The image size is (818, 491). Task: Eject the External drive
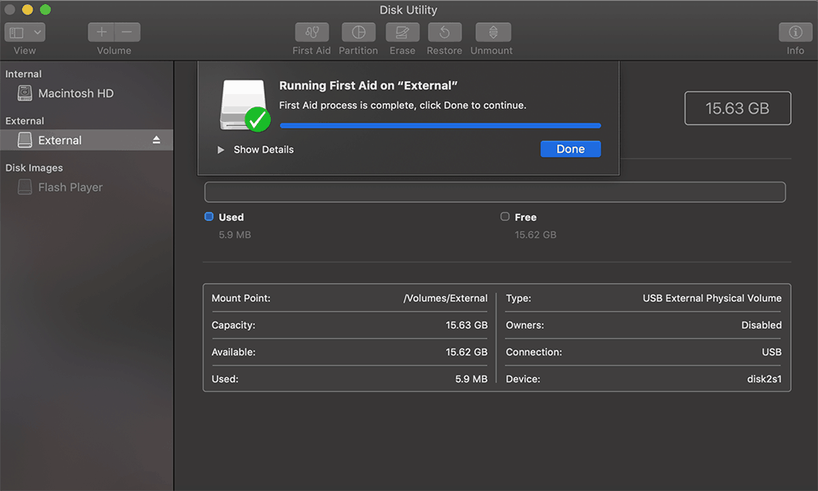coord(156,140)
